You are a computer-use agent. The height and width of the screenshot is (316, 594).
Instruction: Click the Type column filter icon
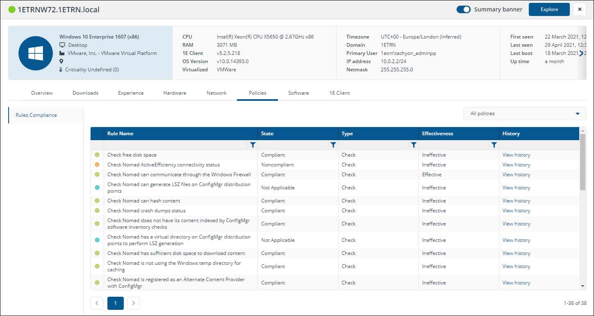tap(413, 145)
